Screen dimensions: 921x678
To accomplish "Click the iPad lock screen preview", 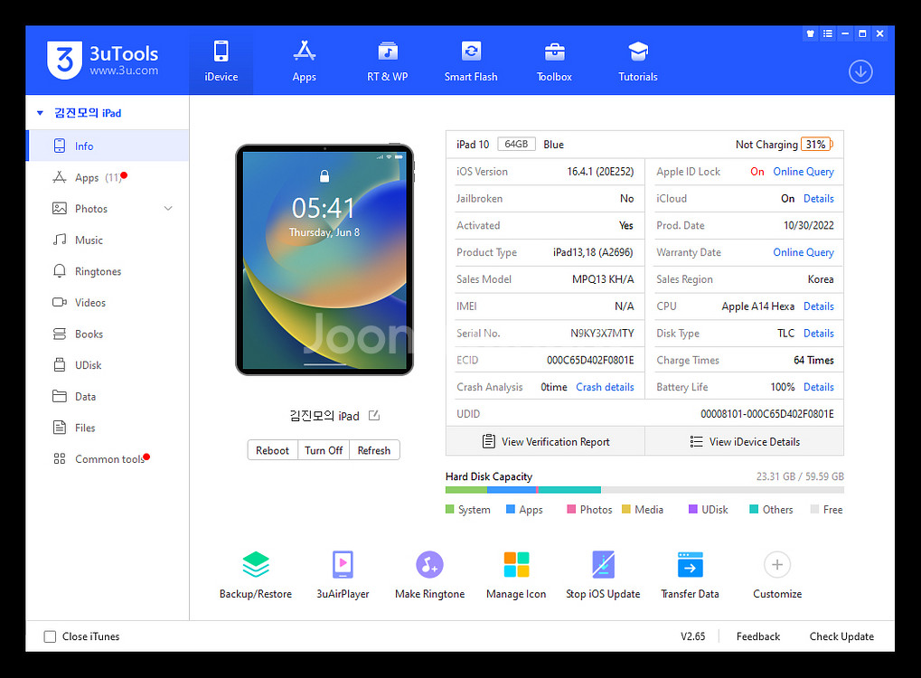I will tap(324, 259).
